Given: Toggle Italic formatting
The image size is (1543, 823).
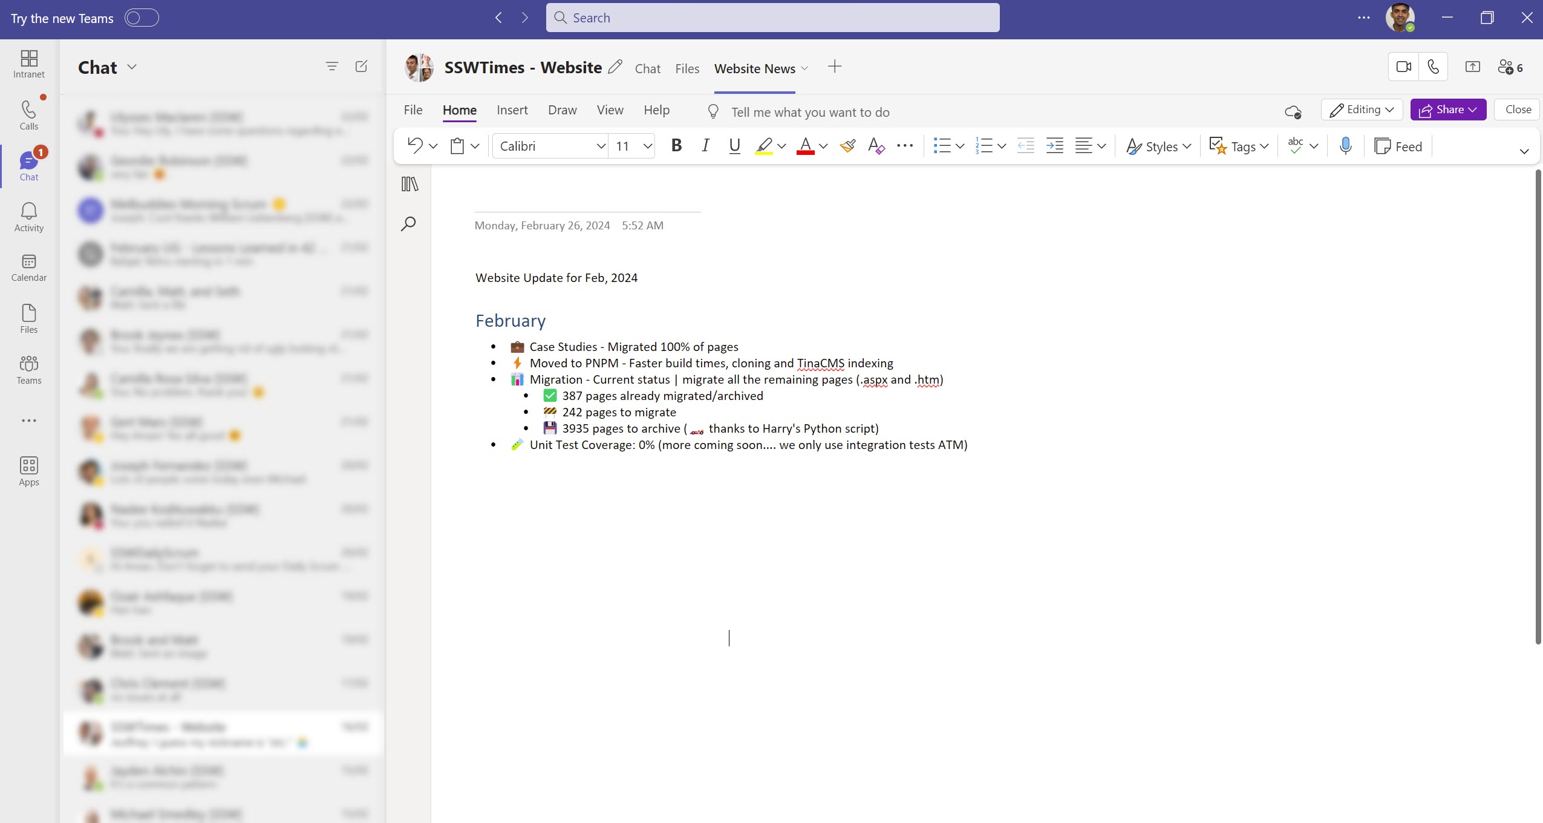Looking at the screenshot, I should click(x=705, y=146).
